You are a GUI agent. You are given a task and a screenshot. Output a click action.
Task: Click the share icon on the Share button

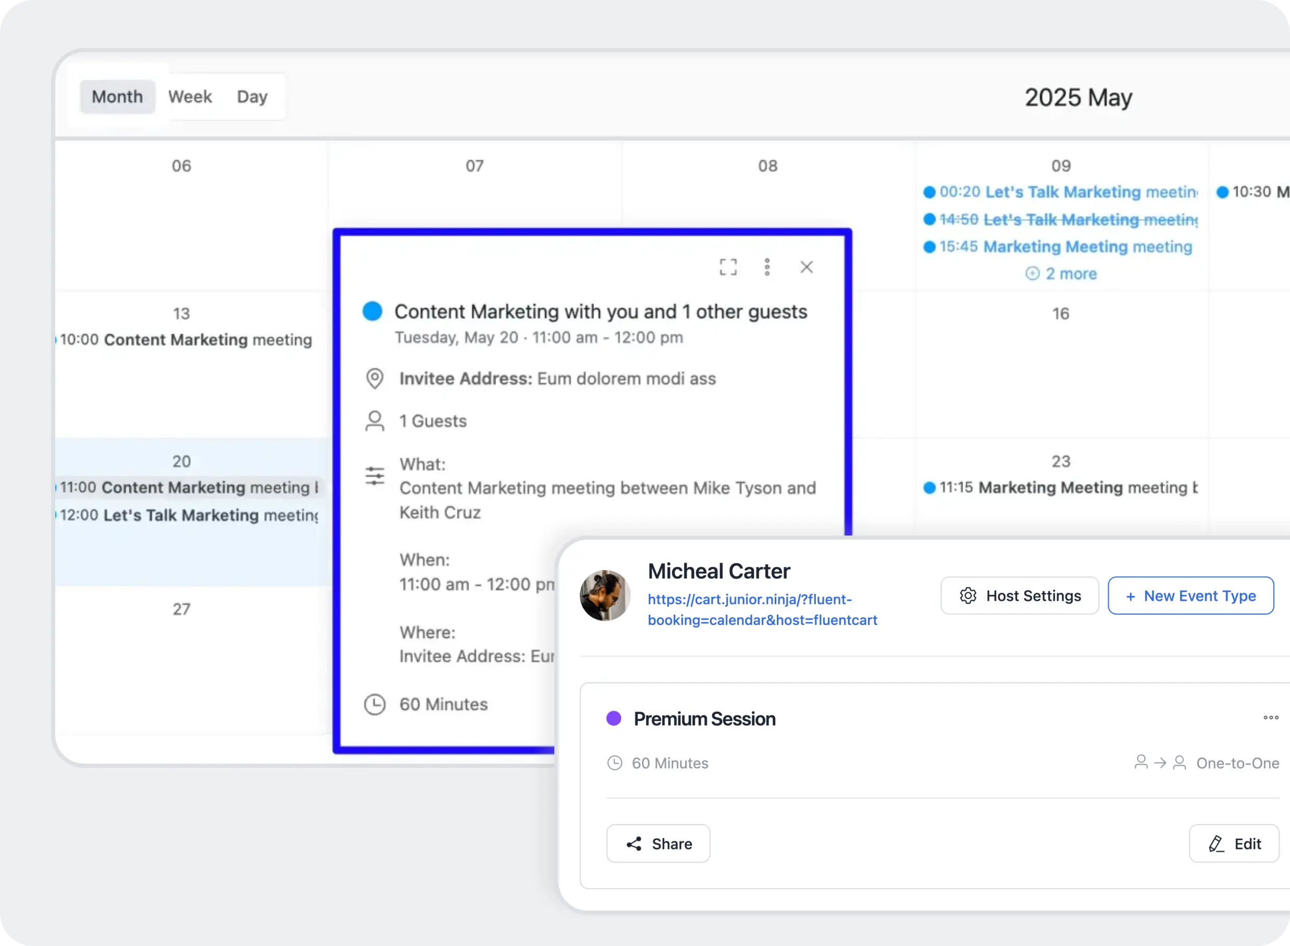635,843
